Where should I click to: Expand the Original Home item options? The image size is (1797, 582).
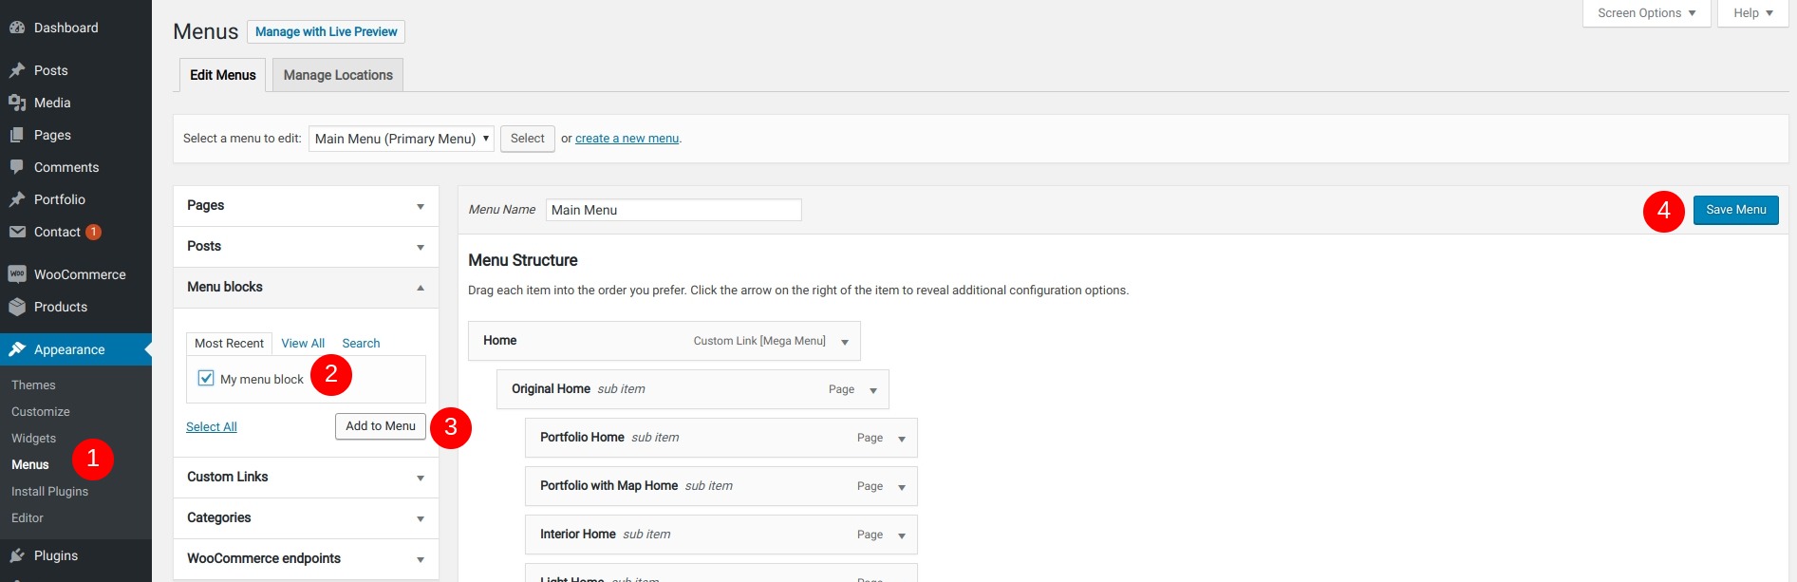pos(873,390)
